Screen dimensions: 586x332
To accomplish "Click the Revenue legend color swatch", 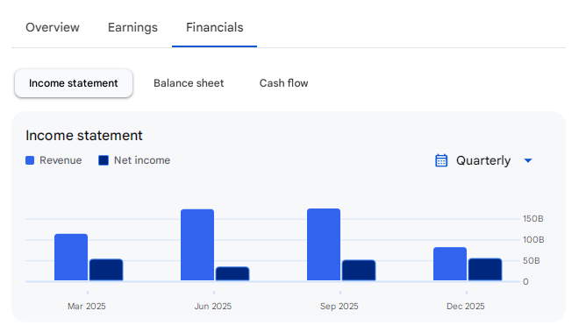I will [x=30, y=160].
